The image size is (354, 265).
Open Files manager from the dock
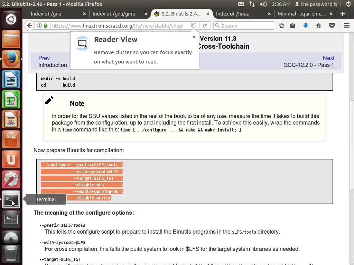pos(11,39)
